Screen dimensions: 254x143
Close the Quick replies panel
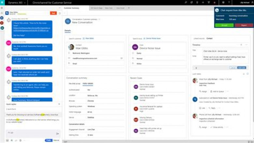pos(59,104)
